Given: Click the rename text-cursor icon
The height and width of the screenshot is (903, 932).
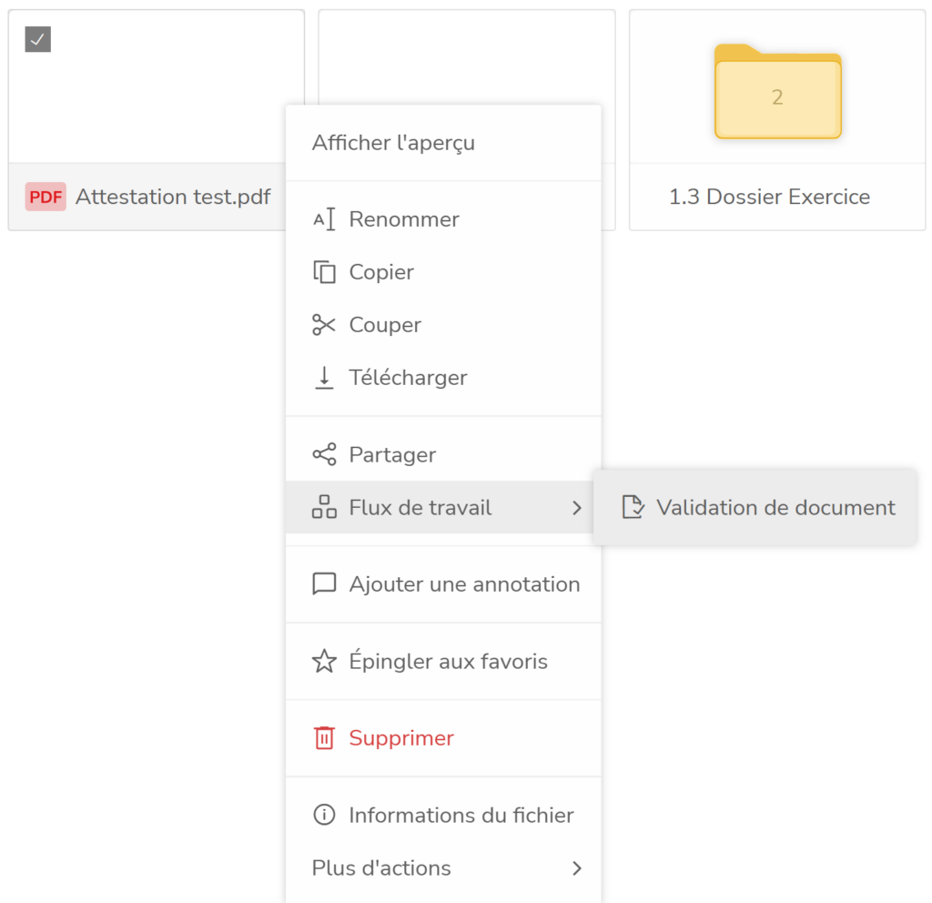Looking at the screenshot, I should coord(324,219).
